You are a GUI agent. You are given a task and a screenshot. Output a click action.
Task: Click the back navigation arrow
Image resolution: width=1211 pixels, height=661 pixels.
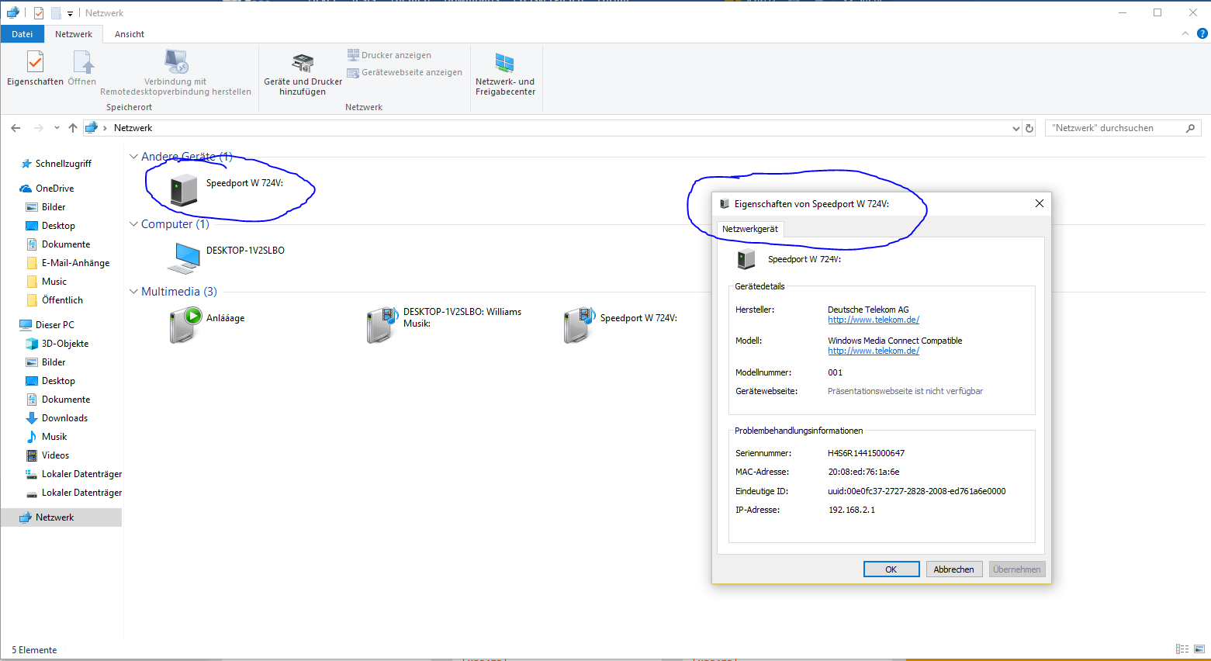(16, 128)
